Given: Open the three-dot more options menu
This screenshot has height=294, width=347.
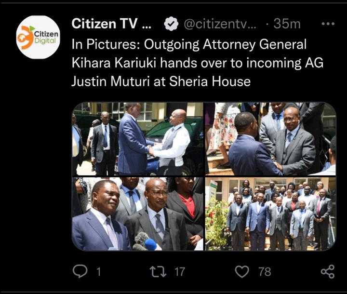Looking at the screenshot, I should tap(328, 24).
